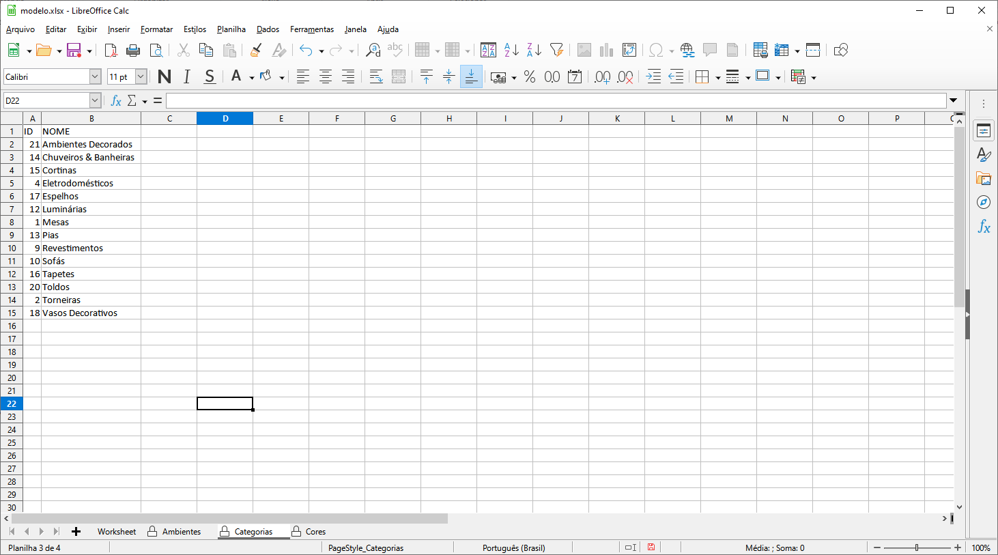Expand the formula bar
The height and width of the screenshot is (555, 998).
pos(954,100)
